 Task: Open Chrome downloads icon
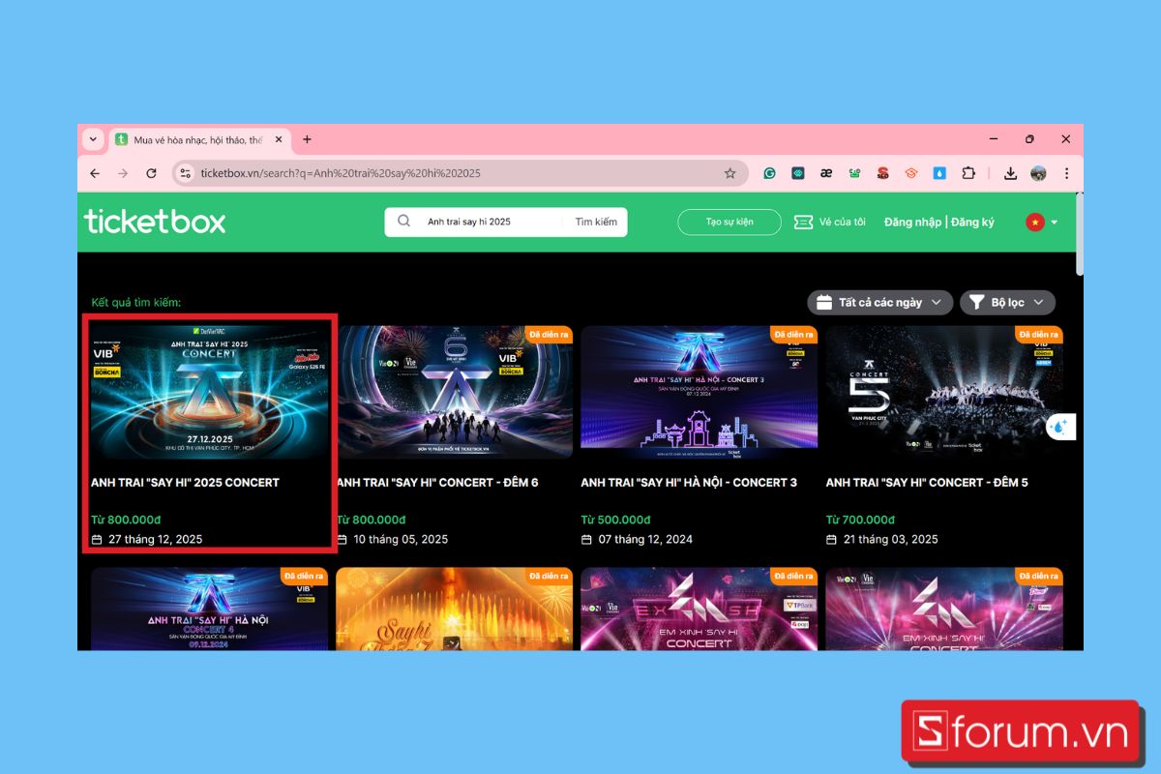[x=1010, y=173]
